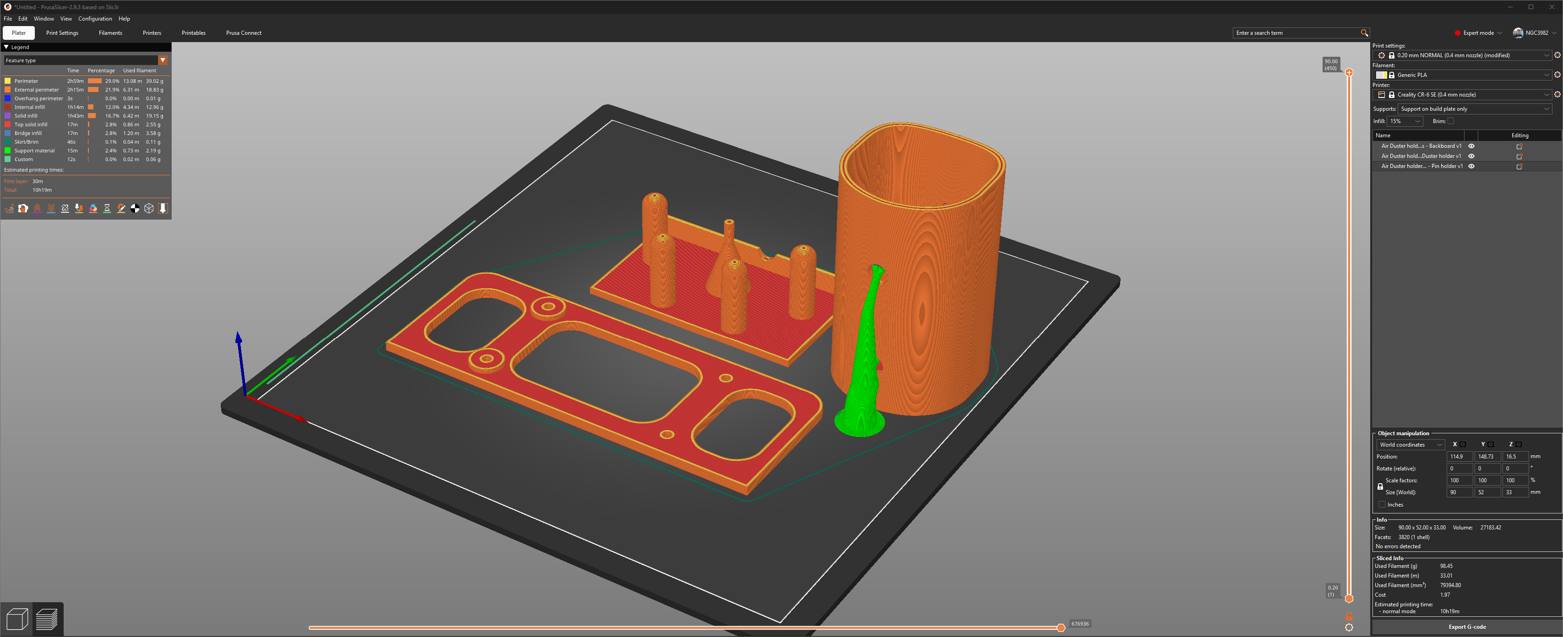Hide the Pin holder v1 object
1563x637 pixels.
click(1471, 166)
